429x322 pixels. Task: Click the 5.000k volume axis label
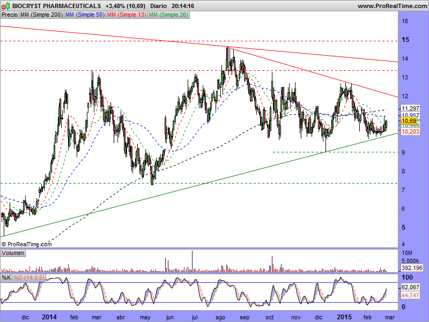[x=410, y=261]
